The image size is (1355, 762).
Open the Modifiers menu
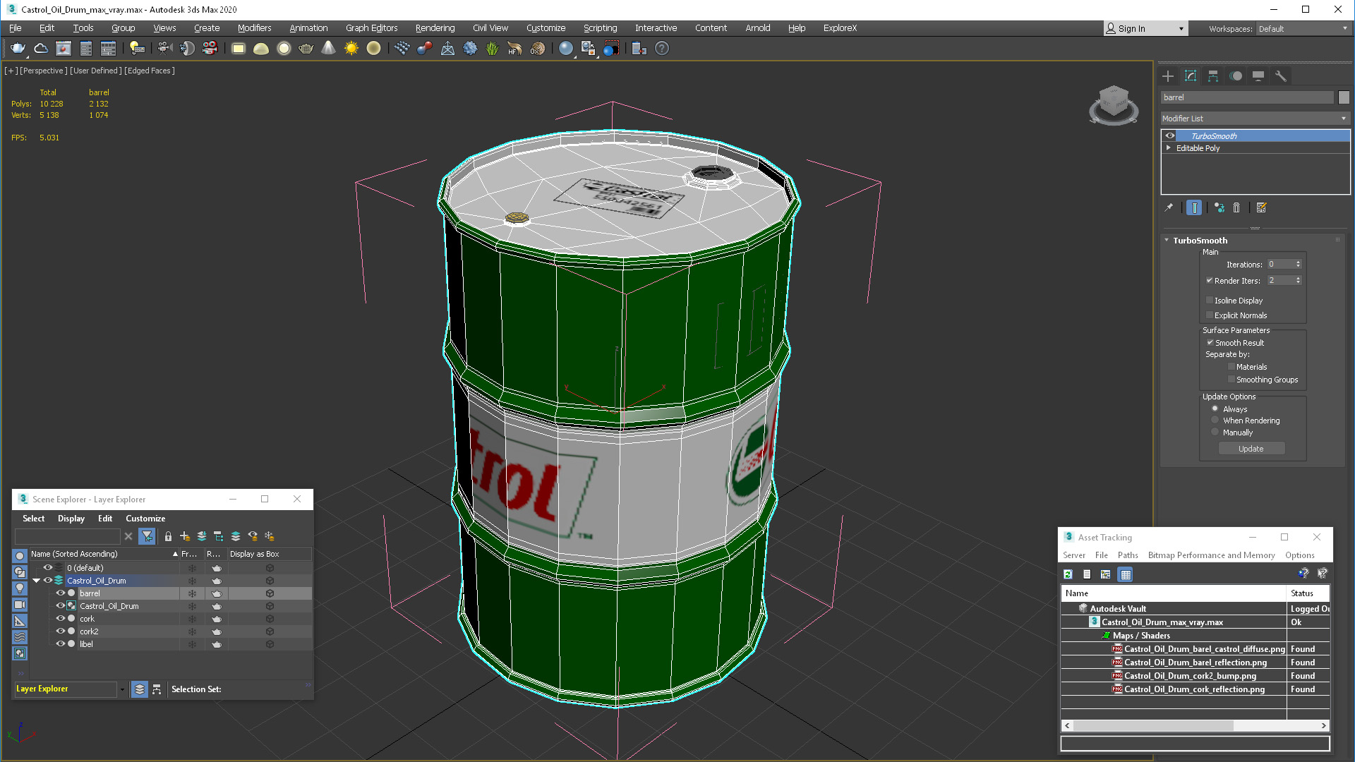pyautogui.click(x=254, y=28)
